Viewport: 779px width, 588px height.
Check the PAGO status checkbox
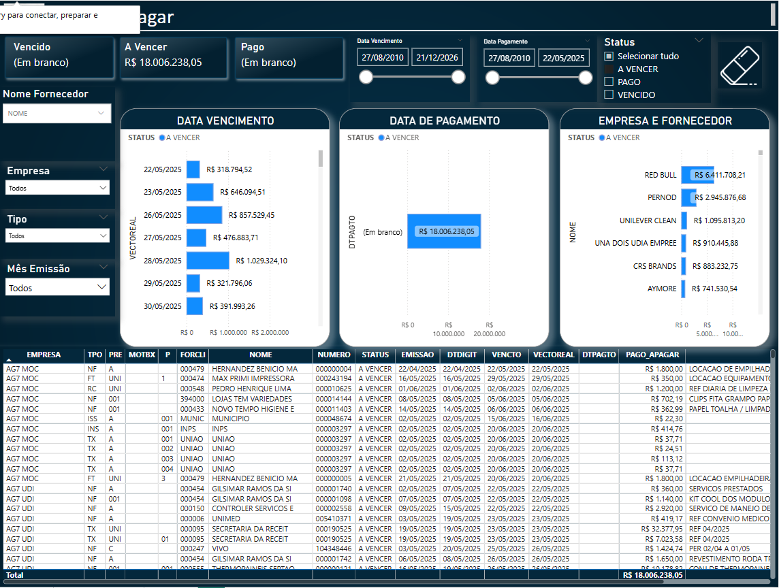tap(609, 82)
